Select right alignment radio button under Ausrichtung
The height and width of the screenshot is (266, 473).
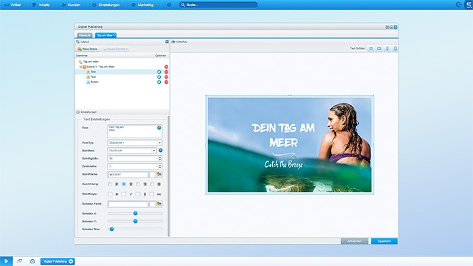tap(138, 184)
